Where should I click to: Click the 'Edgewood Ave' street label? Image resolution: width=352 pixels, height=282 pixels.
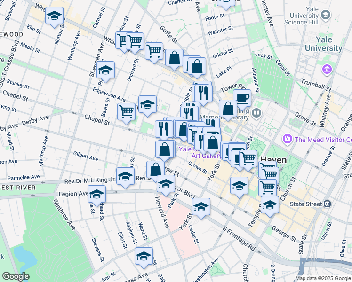point(109,94)
